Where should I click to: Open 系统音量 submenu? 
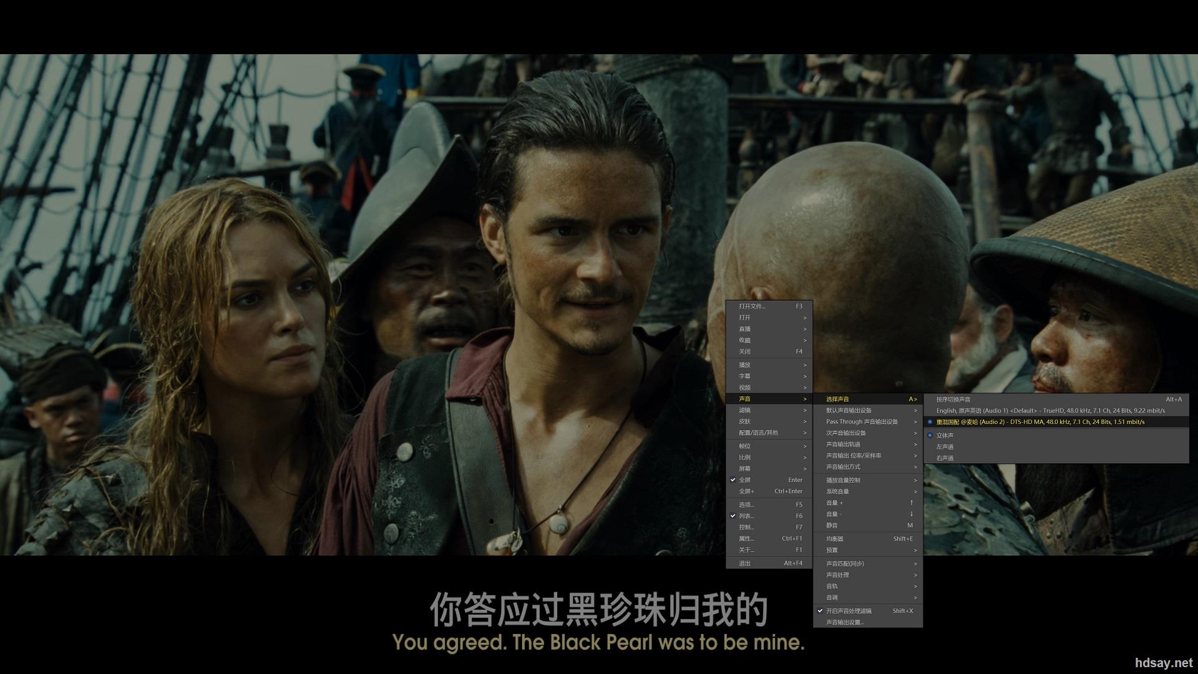coord(868,491)
